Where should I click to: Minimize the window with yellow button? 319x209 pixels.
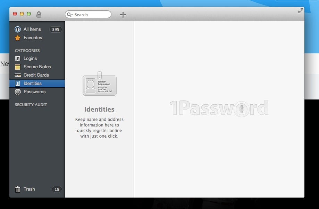(22, 14)
